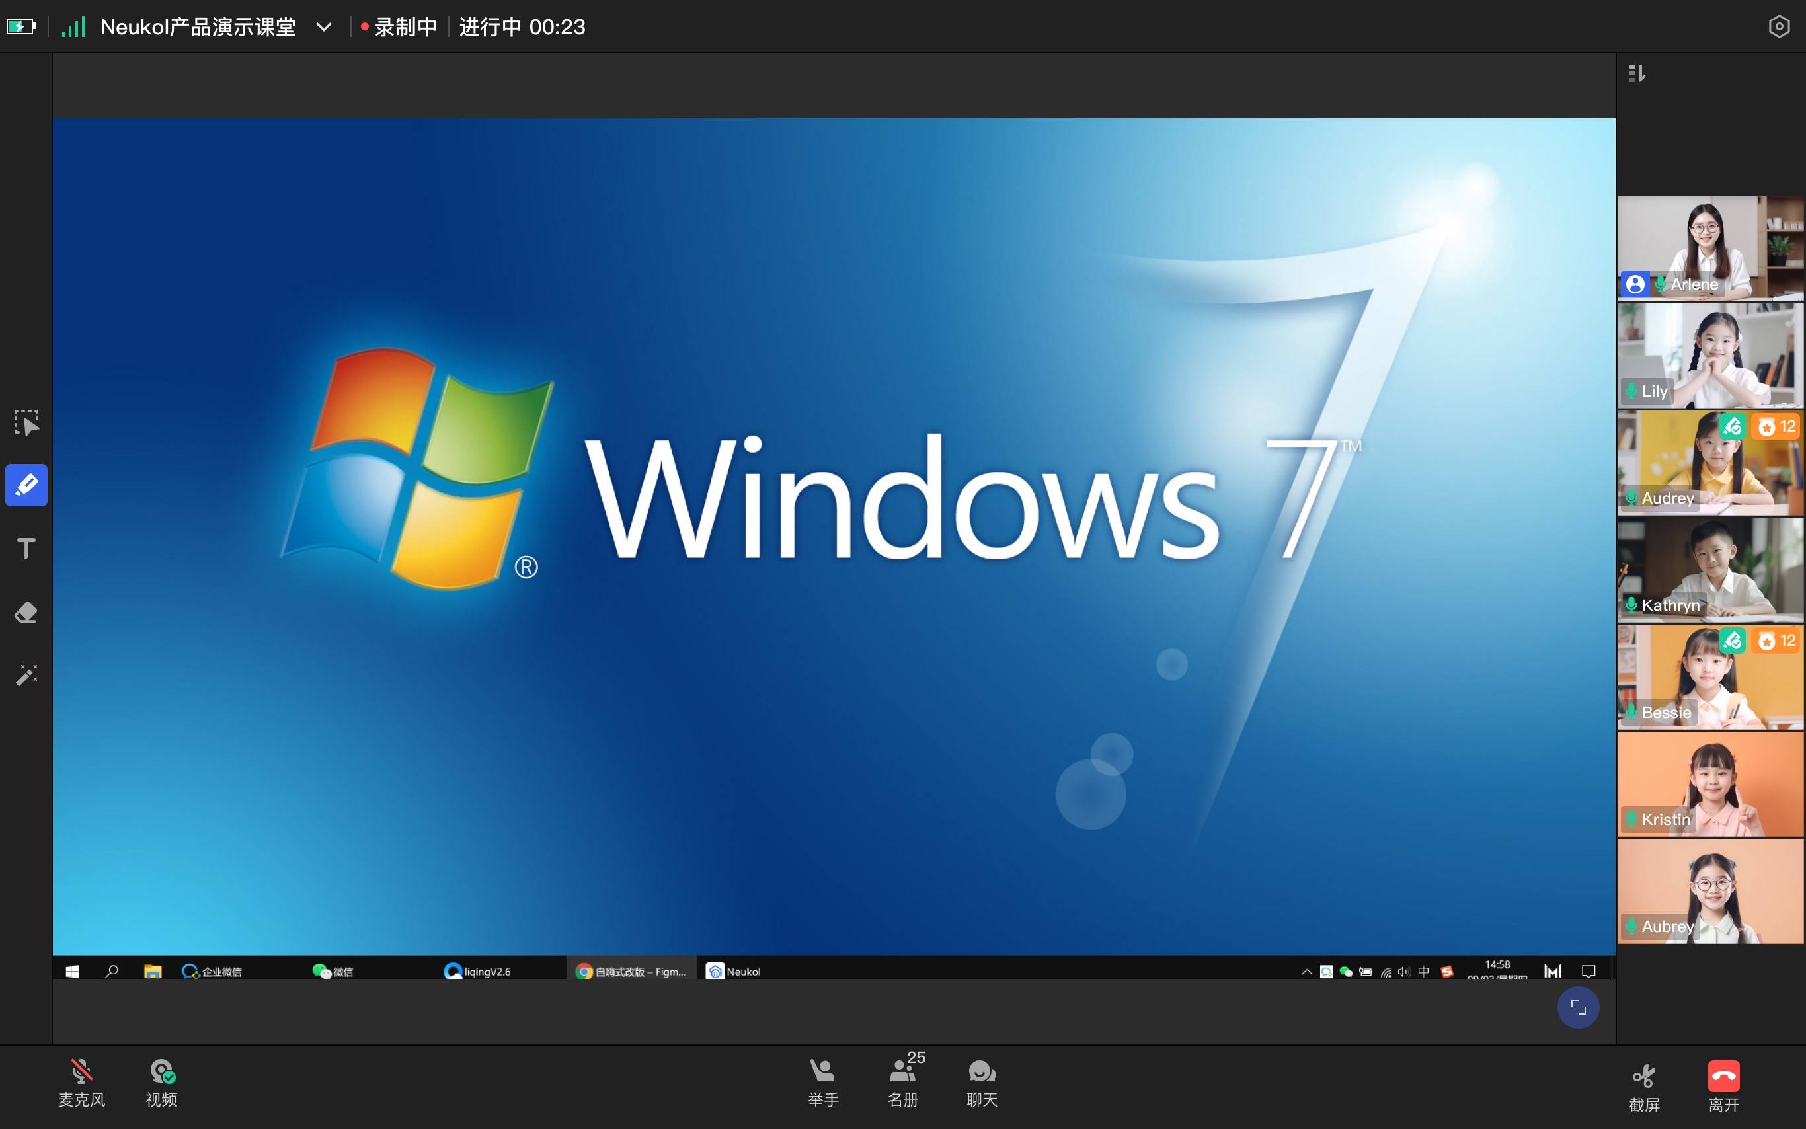Open notification center on shared taskbar
The height and width of the screenshot is (1129, 1806).
point(1589,972)
